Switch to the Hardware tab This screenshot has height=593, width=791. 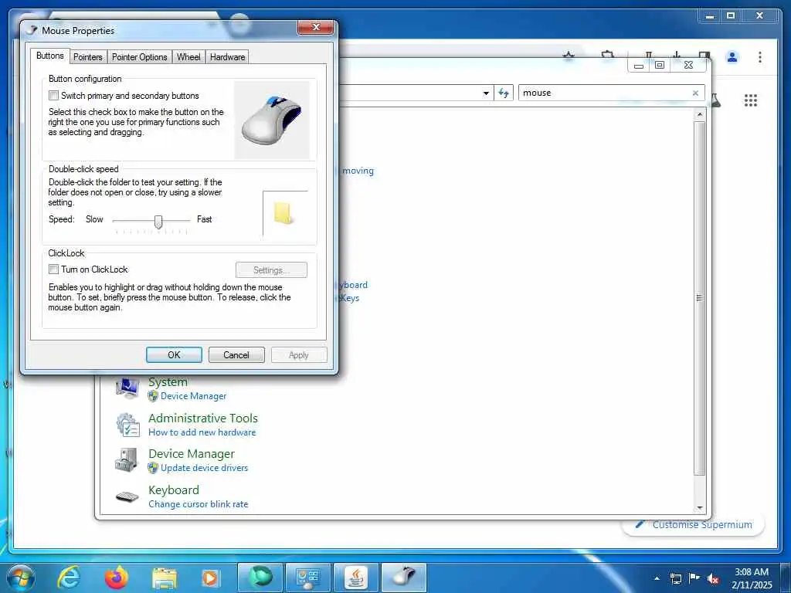227,57
